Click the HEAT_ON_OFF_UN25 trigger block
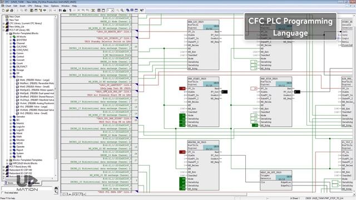This screenshot has width=356, height=200. point(276,180)
